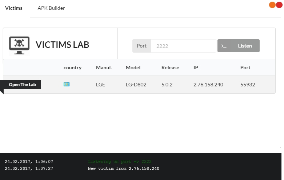Click the gray Port label beside input
The width and height of the screenshot is (284, 180).
pos(141,46)
